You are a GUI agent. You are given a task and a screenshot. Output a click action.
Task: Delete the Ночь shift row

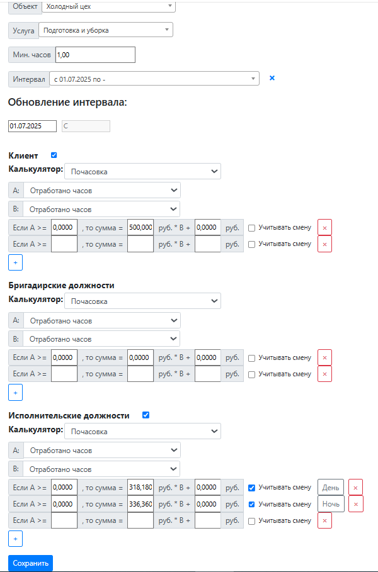355,504
